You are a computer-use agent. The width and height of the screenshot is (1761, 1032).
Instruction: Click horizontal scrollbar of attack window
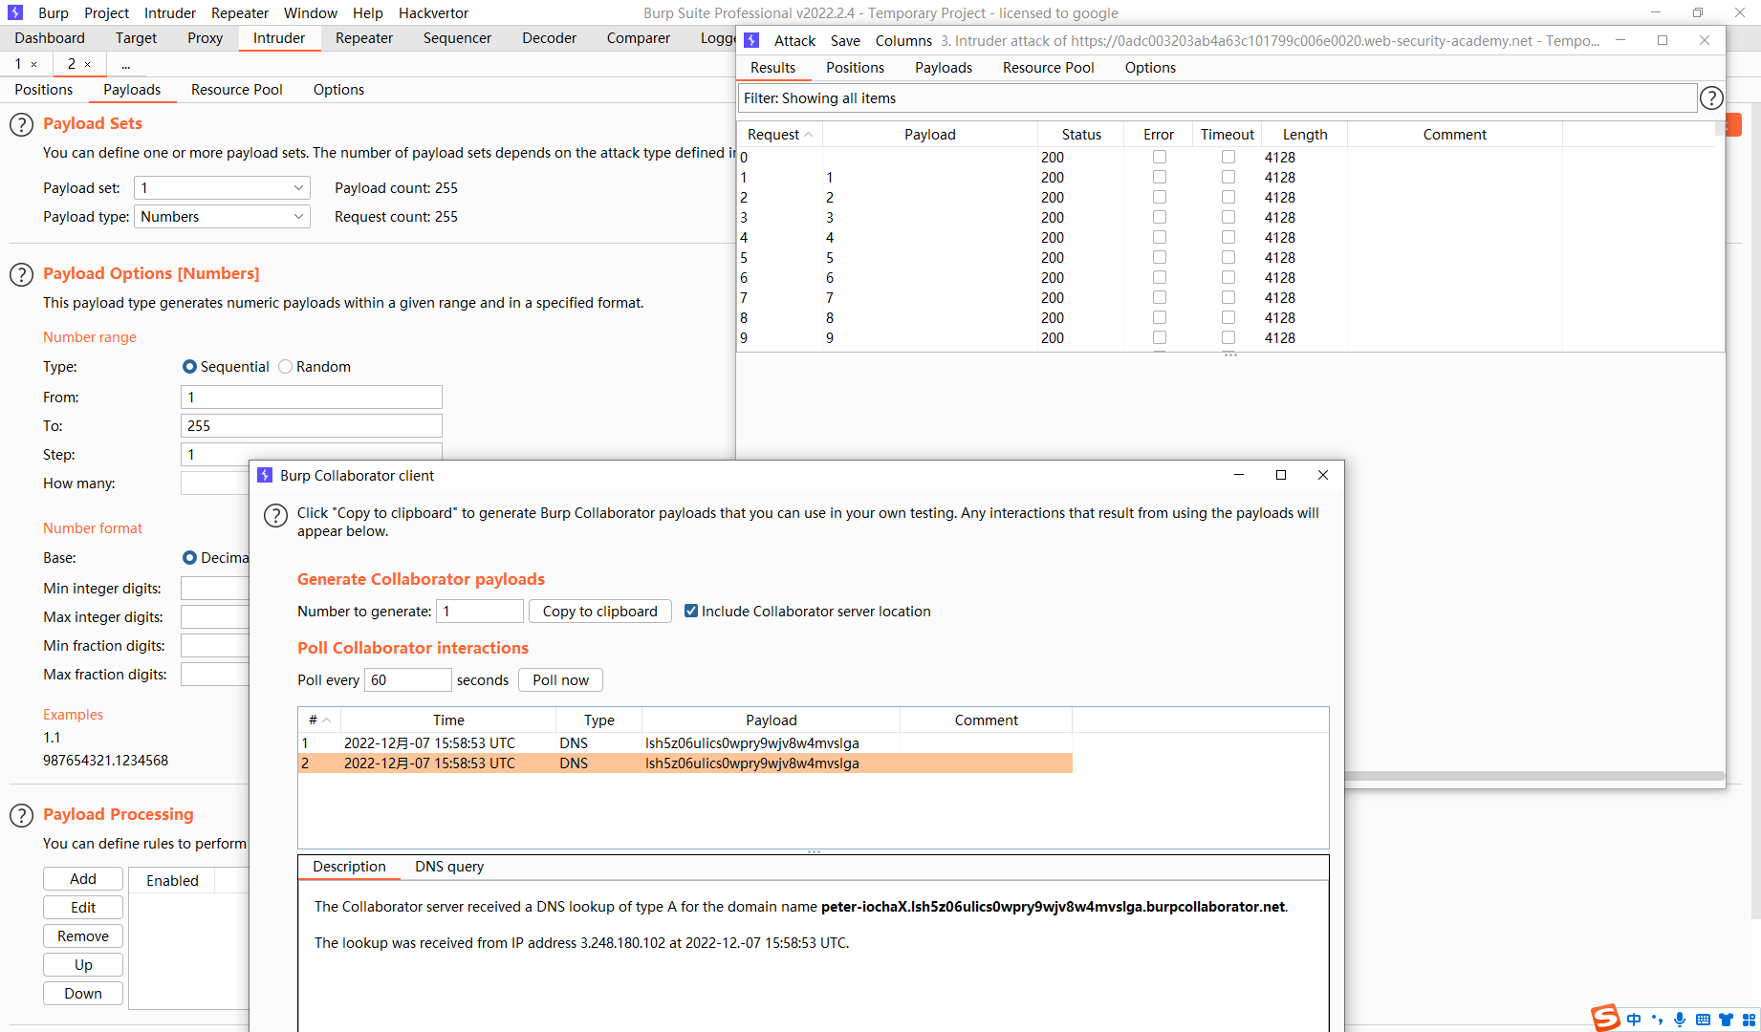click(1533, 776)
